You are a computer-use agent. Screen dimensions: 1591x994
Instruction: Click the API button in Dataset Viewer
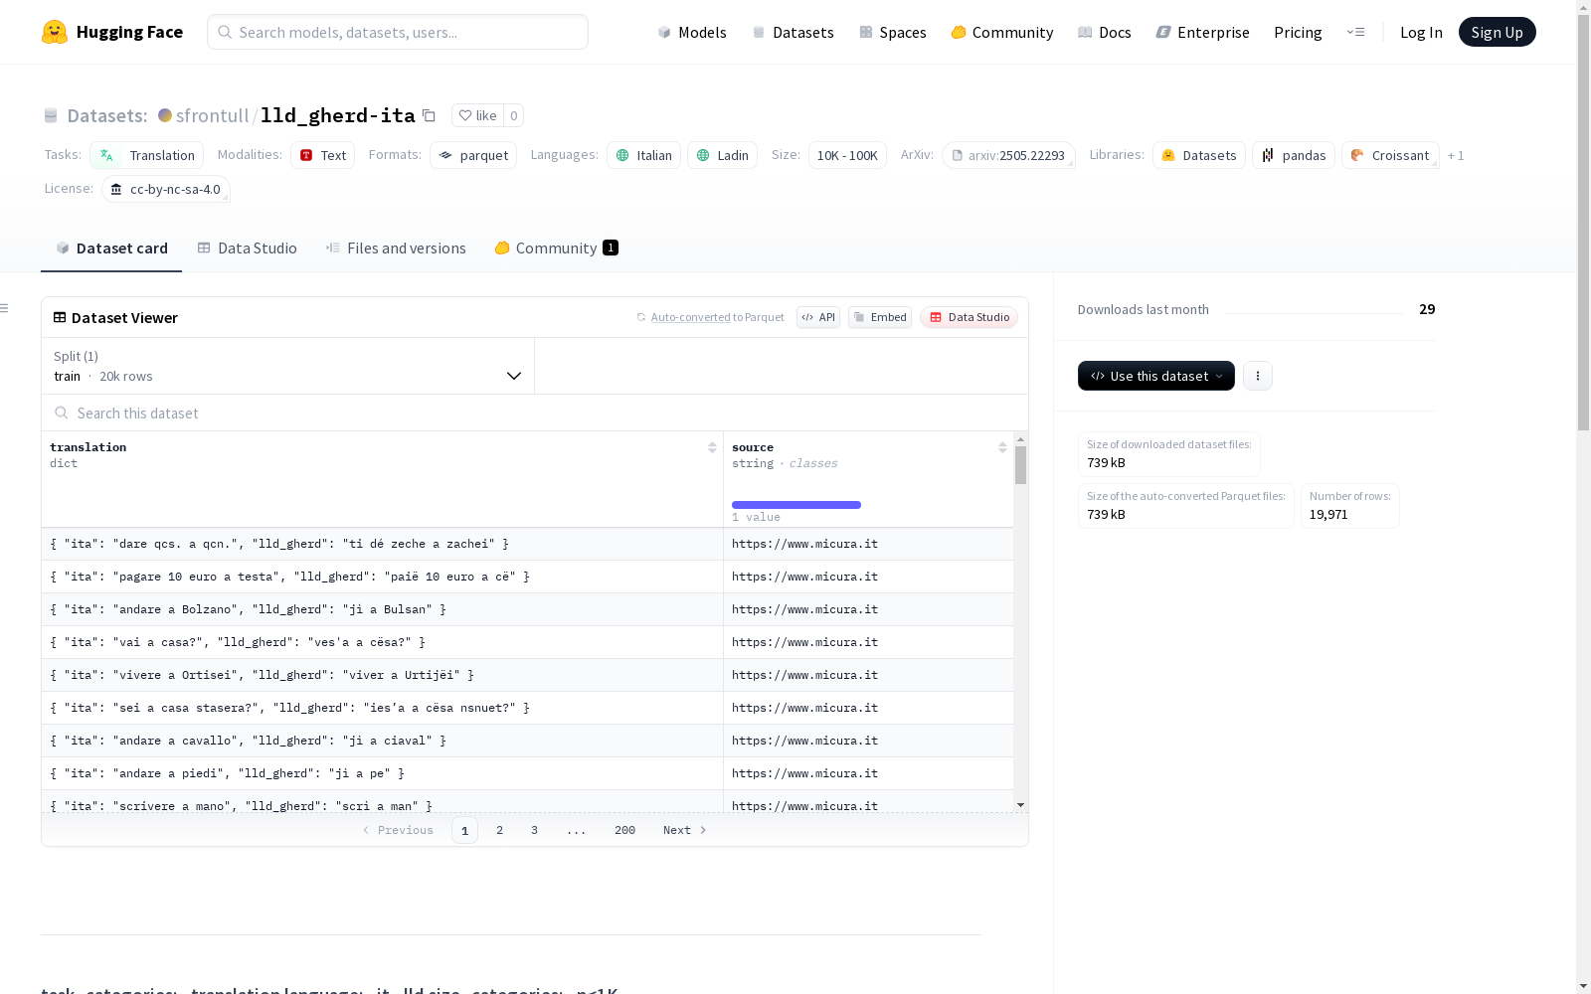(818, 317)
